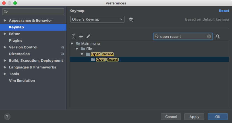Collapse the File tree node
This screenshot has height=123, width=232.
coord(77,49)
